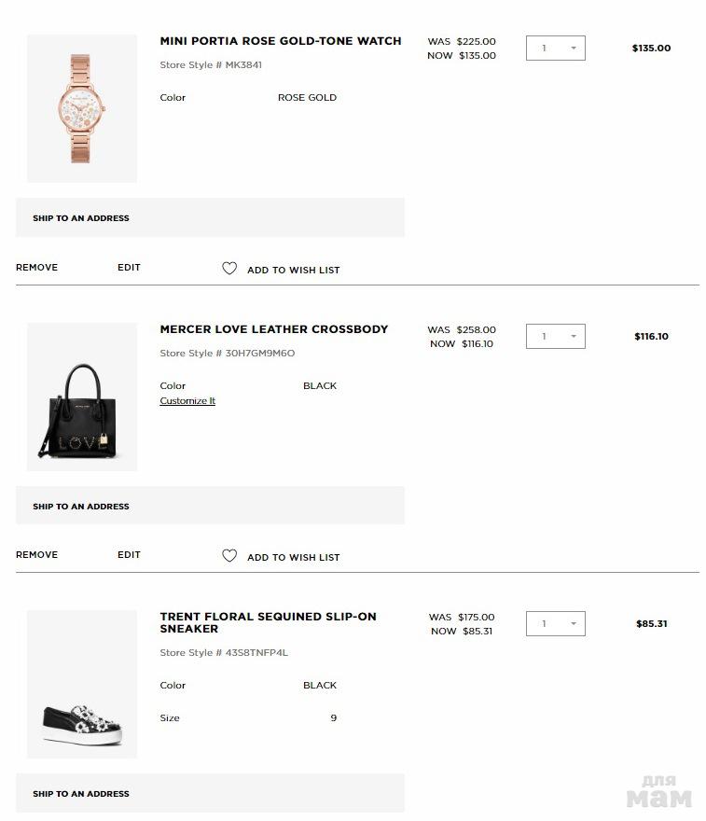Screen dimensions: 706x821
Task: Remove the Mini Portia watch from cart
Action: click(x=37, y=268)
